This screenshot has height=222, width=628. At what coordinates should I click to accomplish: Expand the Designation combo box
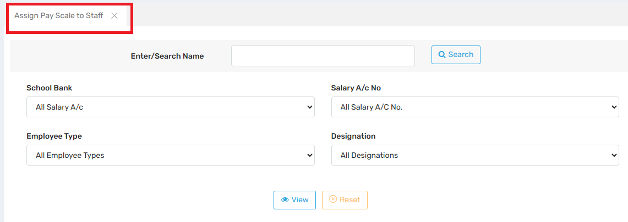pos(474,155)
